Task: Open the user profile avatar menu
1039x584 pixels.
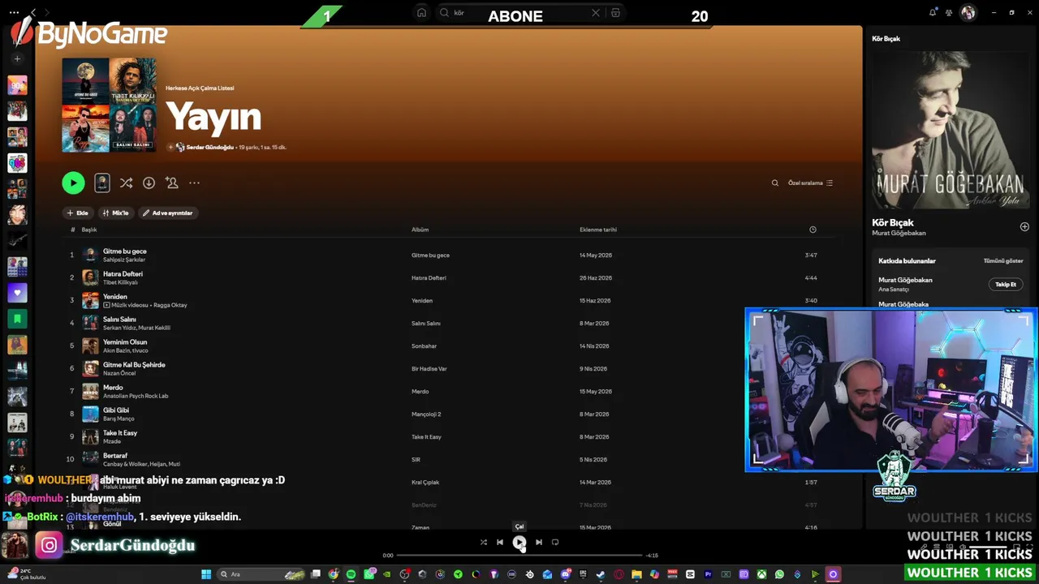Action: [968, 12]
